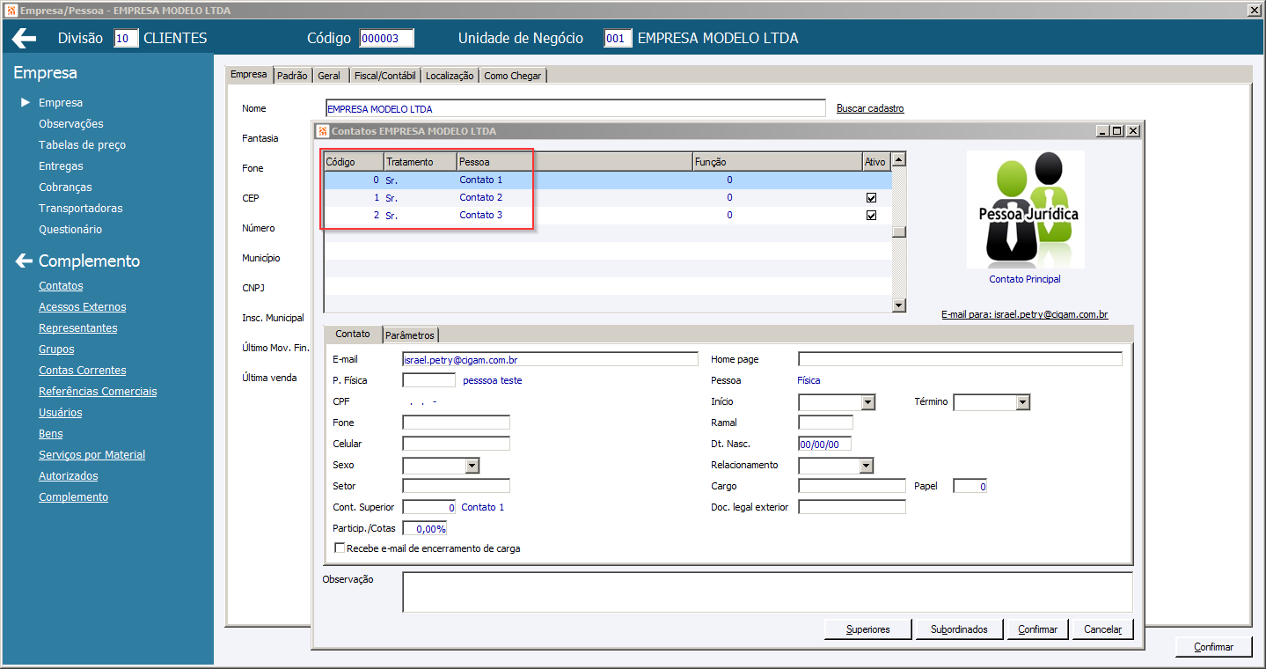Open the Fiscal/Contábil tab
The width and height of the screenshot is (1266, 669).
tap(385, 76)
